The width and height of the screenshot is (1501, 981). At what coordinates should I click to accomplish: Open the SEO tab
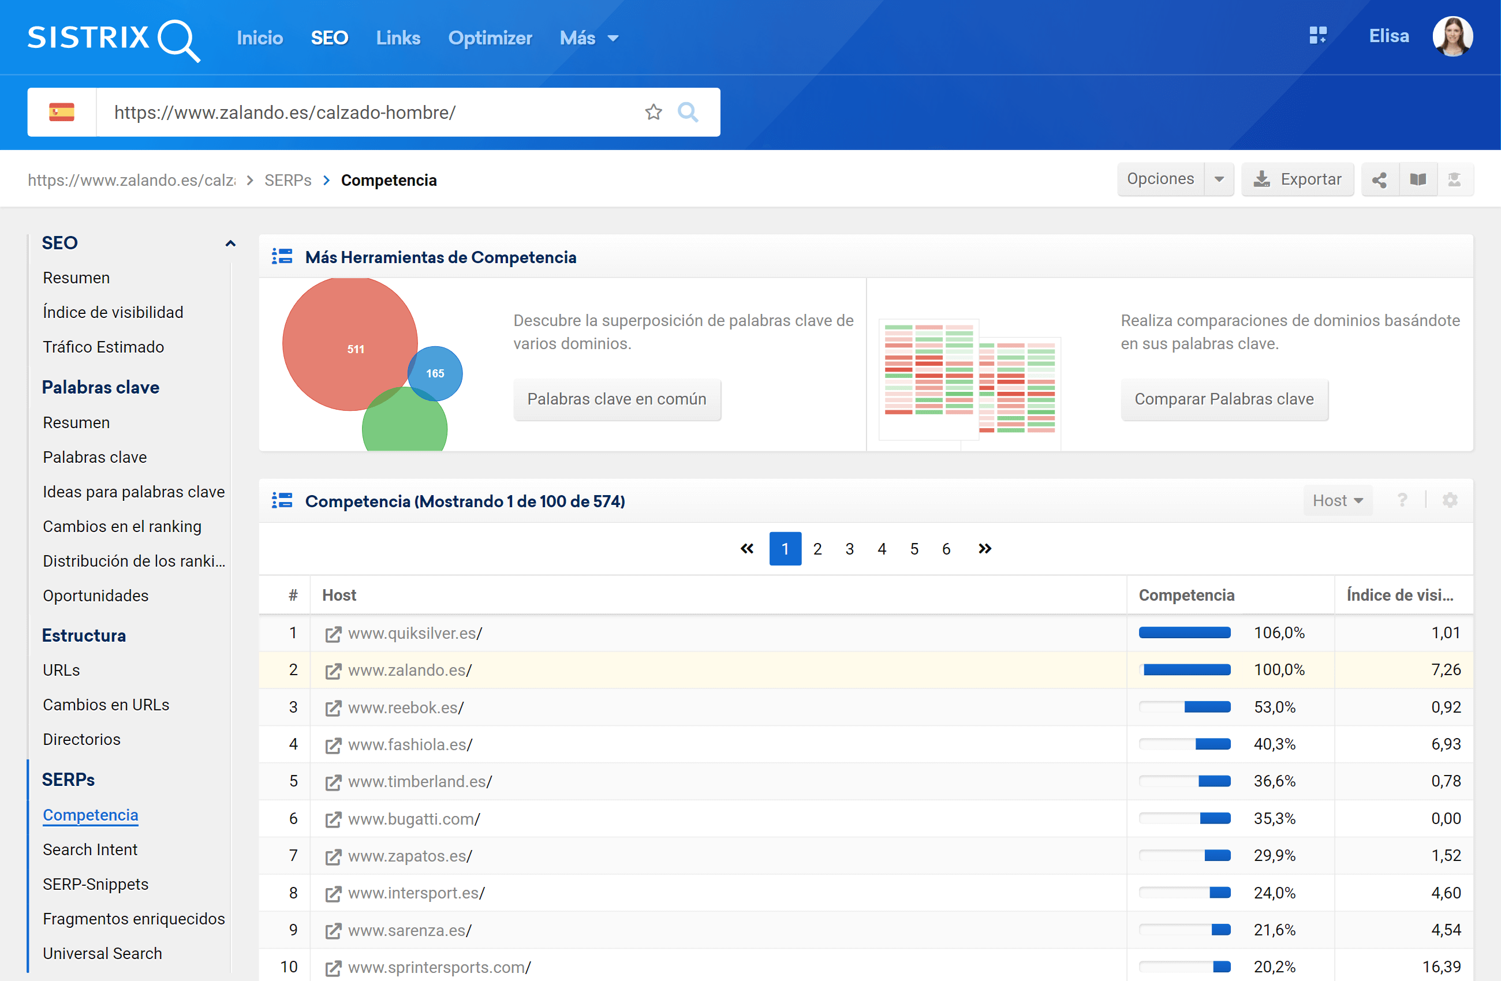(329, 38)
